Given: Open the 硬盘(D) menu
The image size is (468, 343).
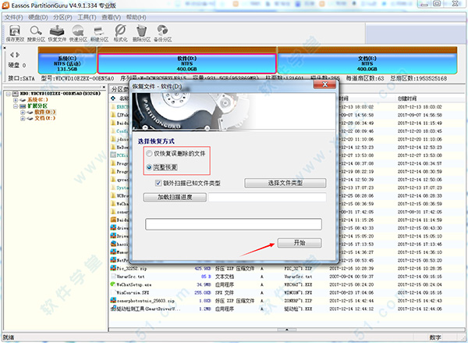Looking at the screenshot, I should pyautogui.click(x=38, y=17).
